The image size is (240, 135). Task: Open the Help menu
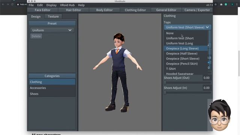click(x=81, y=5)
